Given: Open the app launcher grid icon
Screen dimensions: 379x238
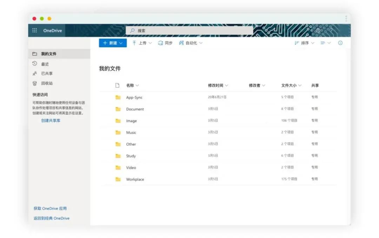Looking at the screenshot, I should (34, 30).
